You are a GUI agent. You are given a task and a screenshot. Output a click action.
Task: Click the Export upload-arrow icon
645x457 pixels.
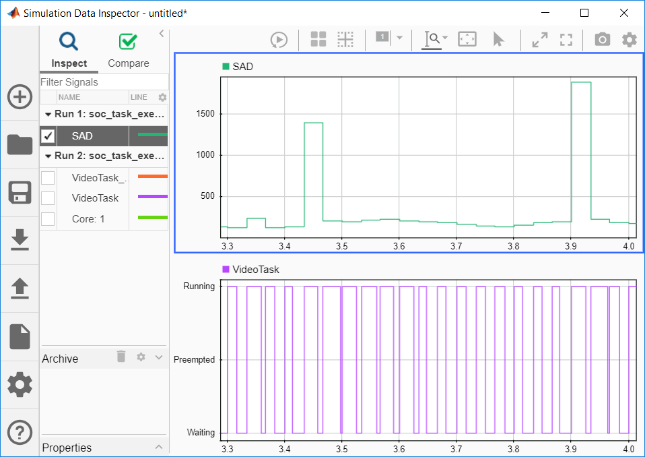tap(20, 288)
